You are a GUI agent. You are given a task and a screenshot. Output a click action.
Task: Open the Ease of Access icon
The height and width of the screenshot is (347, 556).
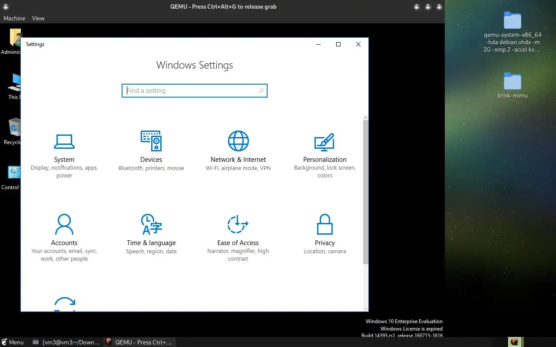point(238,224)
